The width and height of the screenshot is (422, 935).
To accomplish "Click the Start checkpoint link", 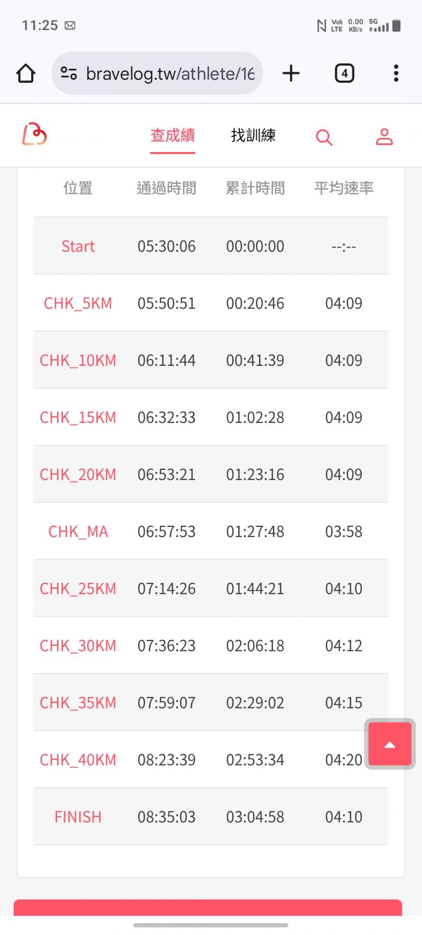I will 78,246.
